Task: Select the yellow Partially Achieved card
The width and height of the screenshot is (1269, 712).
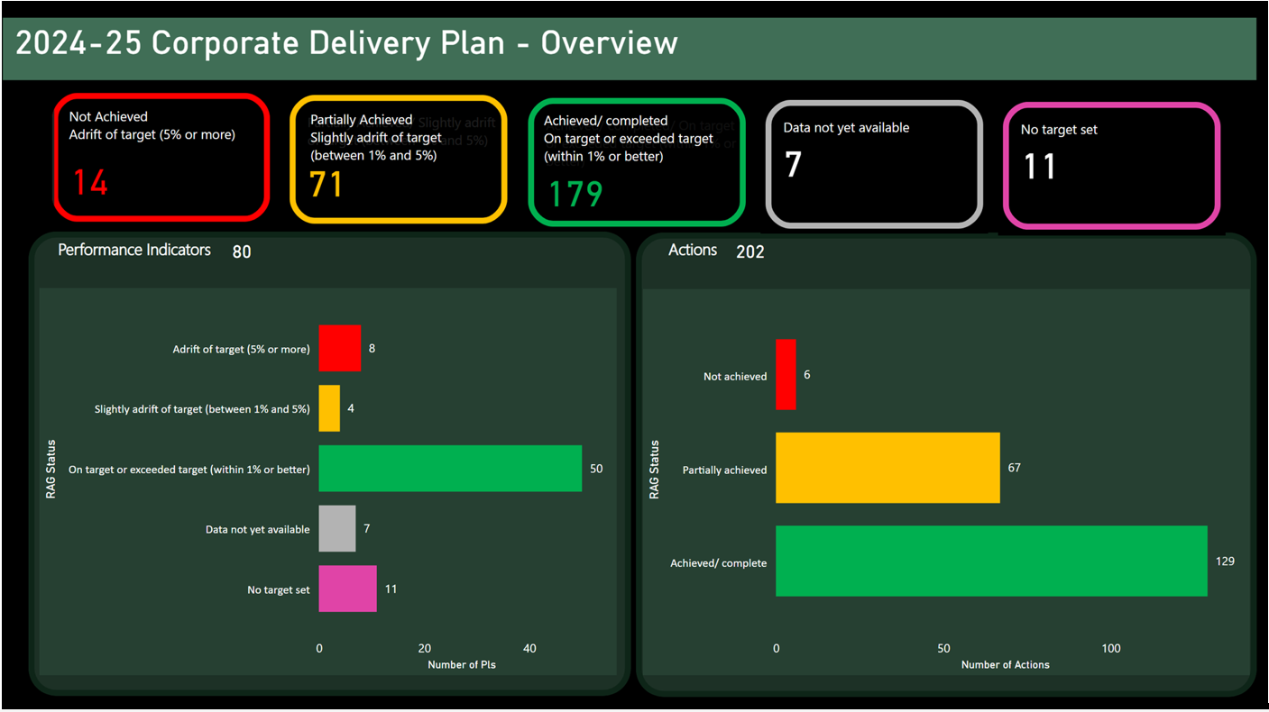Action: click(x=398, y=159)
